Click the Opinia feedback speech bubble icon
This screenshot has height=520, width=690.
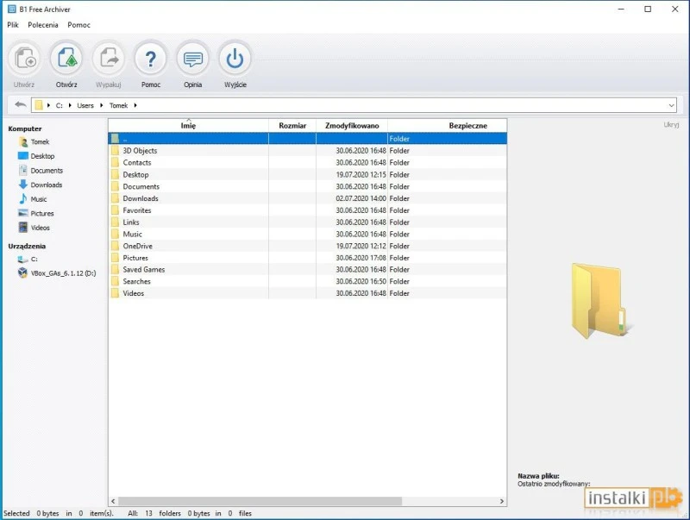192,60
